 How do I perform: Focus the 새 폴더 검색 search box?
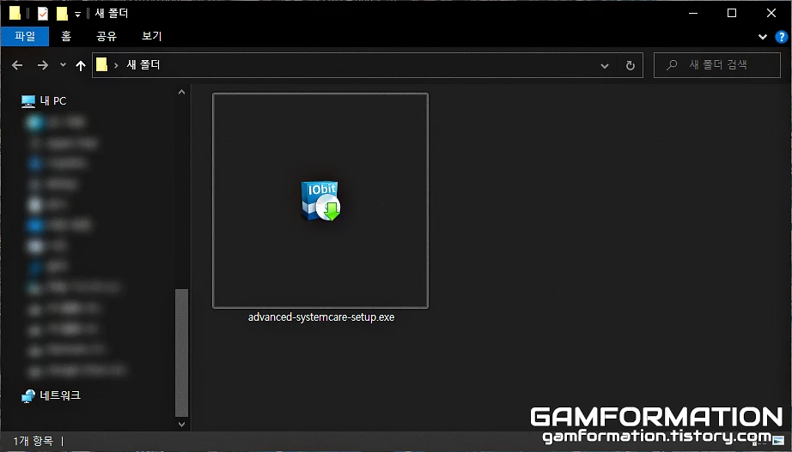point(717,65)
